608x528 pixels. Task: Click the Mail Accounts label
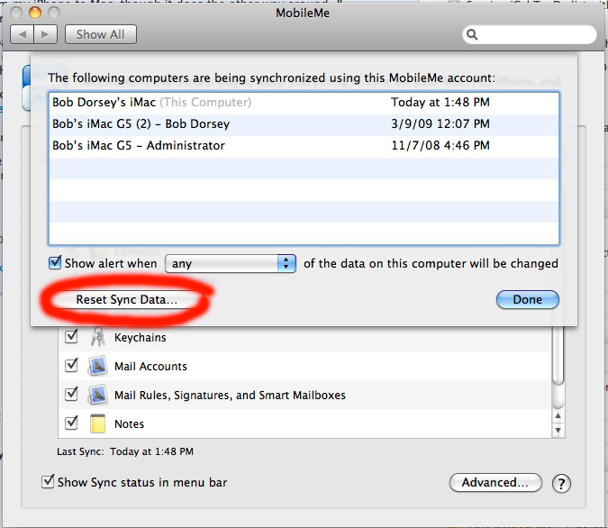pyautogui.click(x=150, y=366)
